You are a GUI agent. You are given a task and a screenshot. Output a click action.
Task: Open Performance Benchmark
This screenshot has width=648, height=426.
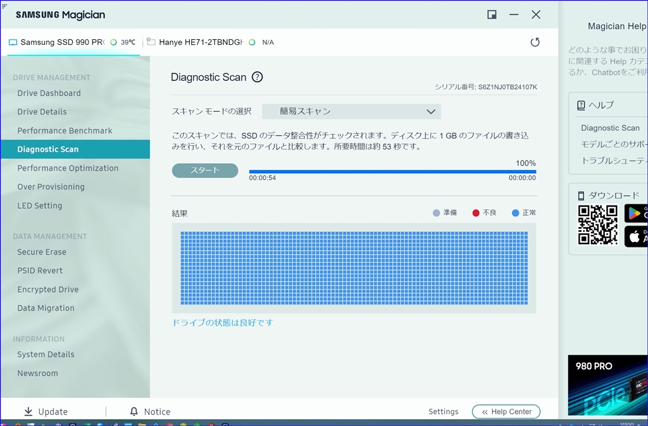click(x=65, y=130)
